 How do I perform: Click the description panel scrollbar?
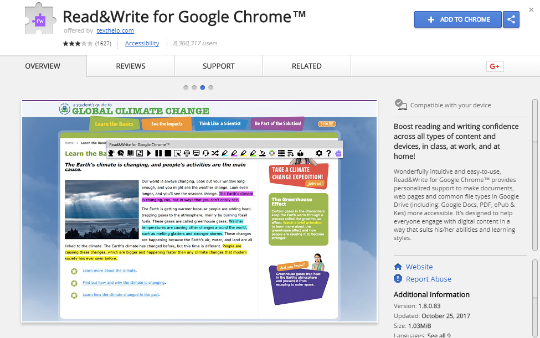click(535, 175)
